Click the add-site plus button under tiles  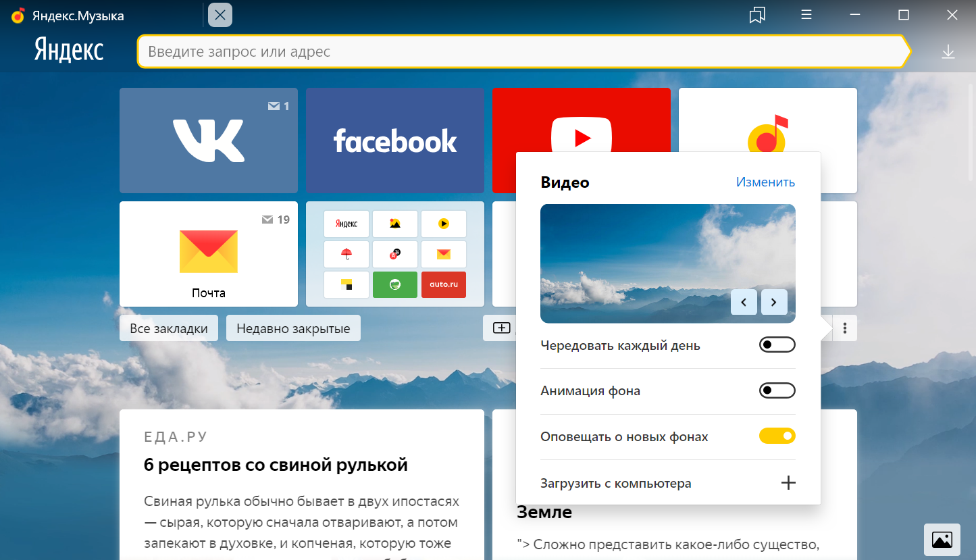[501, 328]
